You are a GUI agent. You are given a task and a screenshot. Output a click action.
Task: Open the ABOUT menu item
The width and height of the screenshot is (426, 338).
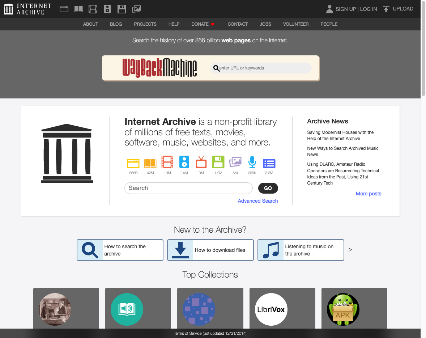(x=90, y=24)
